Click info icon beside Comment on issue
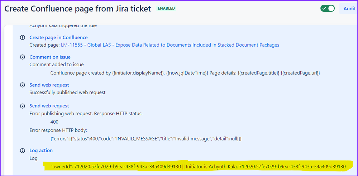 pos(22,57)
